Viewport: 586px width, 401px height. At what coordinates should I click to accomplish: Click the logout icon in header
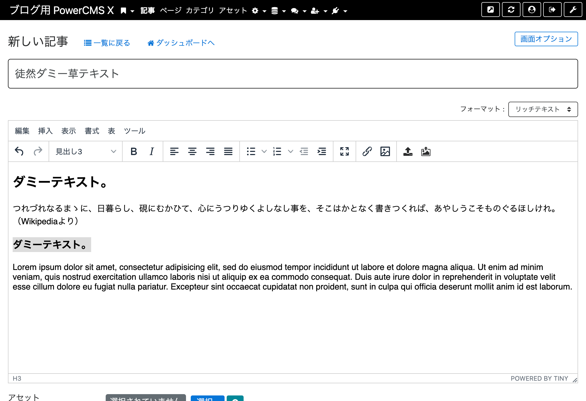(552, 10)
